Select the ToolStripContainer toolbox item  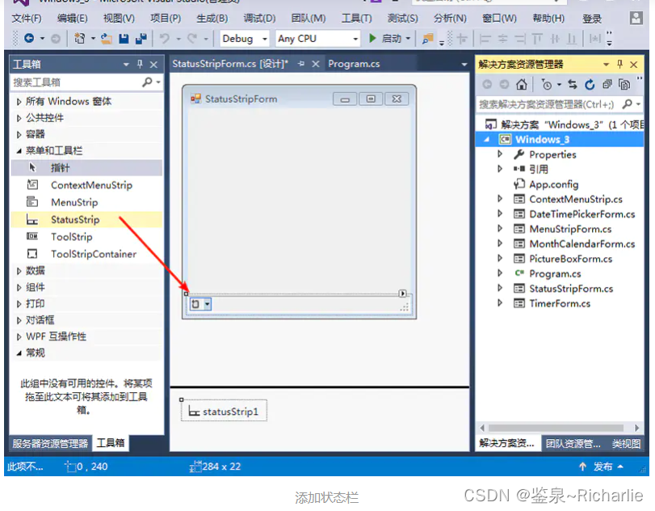click(86, 254)
